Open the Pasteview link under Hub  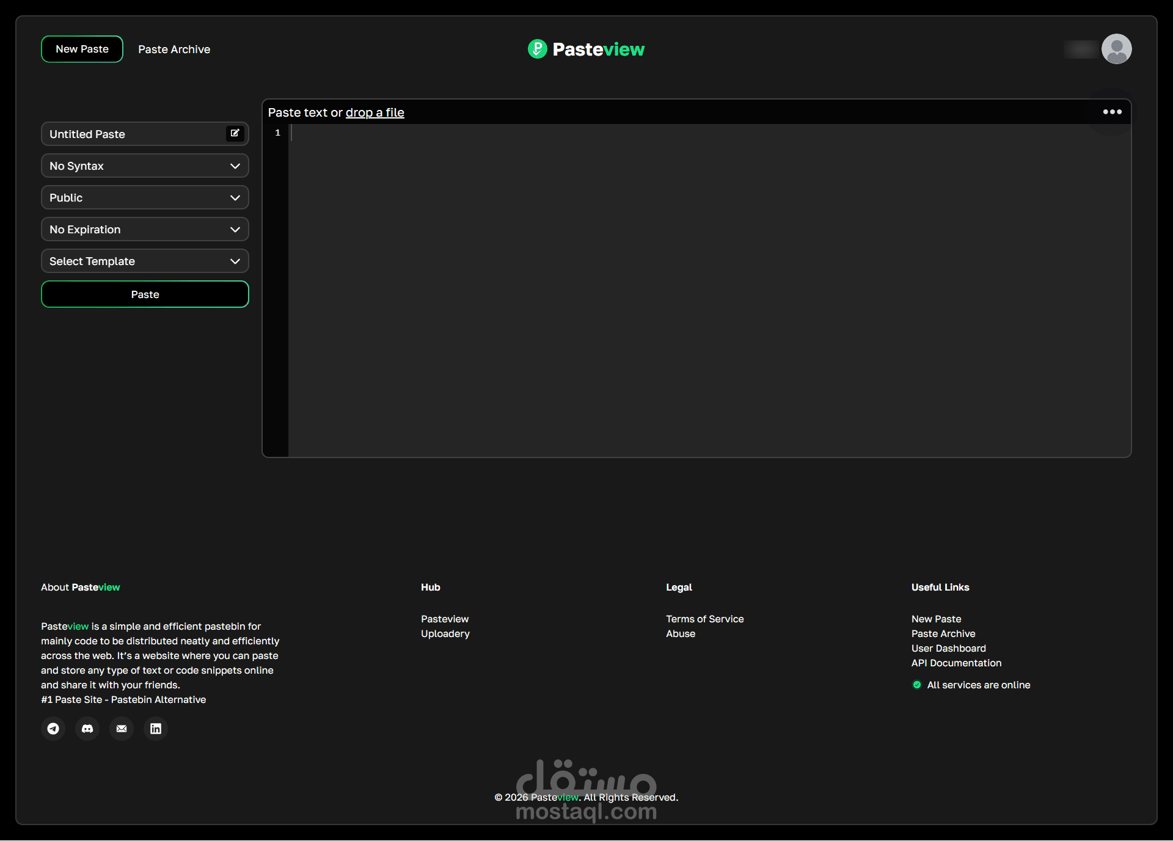tap(445, 619)
